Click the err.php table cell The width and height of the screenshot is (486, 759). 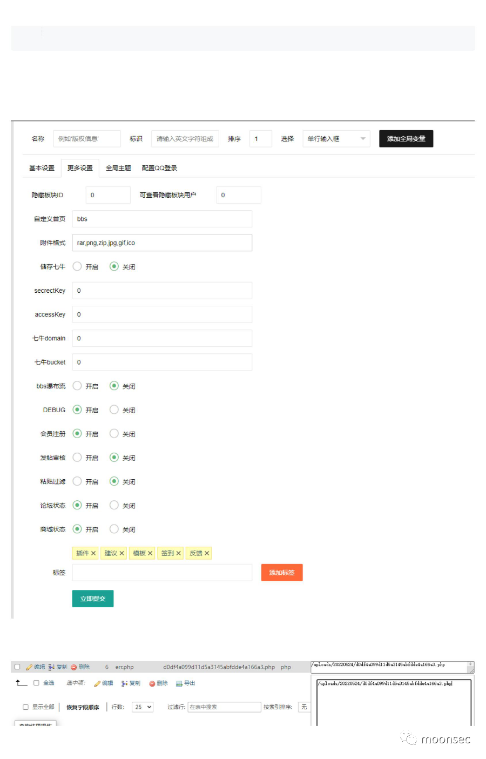pos(124,667)
